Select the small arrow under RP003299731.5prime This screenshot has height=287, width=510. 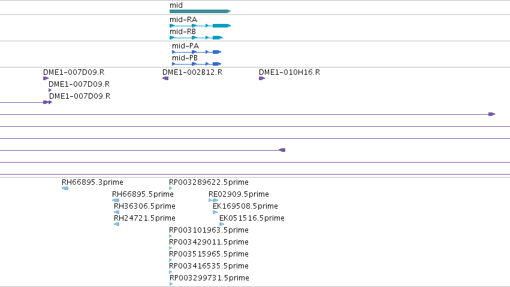click(171, 284)
